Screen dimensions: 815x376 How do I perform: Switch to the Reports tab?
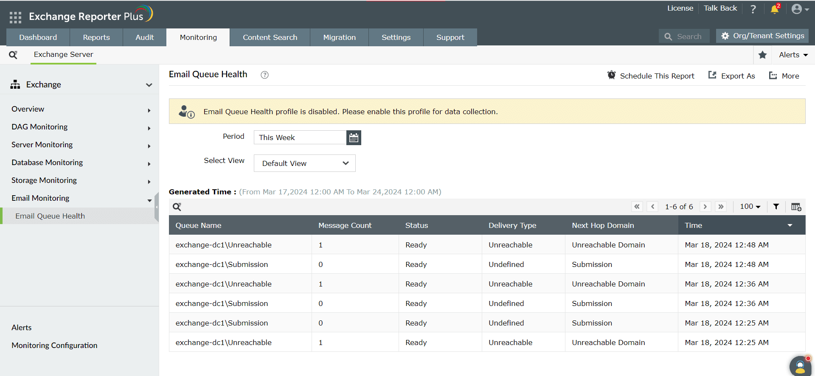coord(96,37)
